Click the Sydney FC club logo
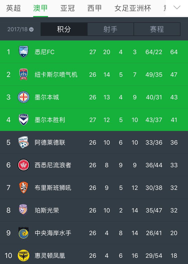Image resolution: width=188 pixels, height=264 pixels. click(x=24, y=52)
